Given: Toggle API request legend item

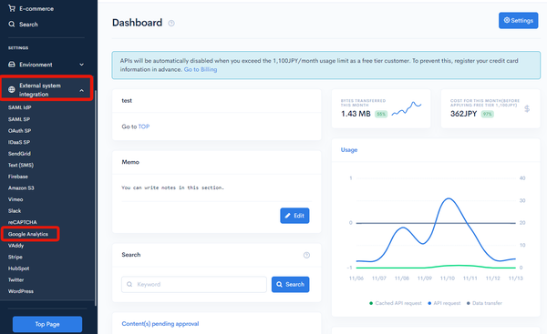Looking at the screenshot, I should coord(445,303).
